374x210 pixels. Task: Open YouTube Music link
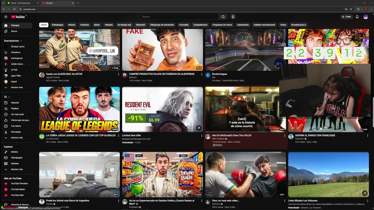coord(17,189)
